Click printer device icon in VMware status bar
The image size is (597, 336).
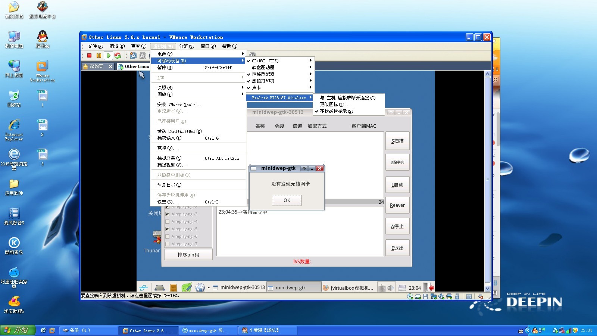[449, 296]
